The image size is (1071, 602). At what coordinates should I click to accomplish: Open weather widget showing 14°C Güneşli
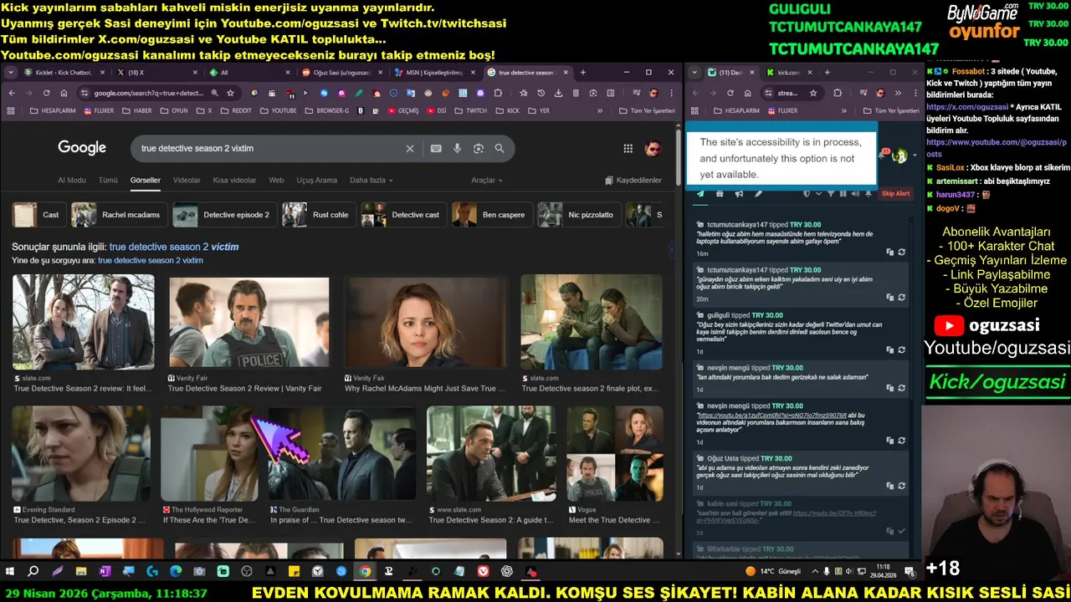pyautogui.click(x=772, y=572)
